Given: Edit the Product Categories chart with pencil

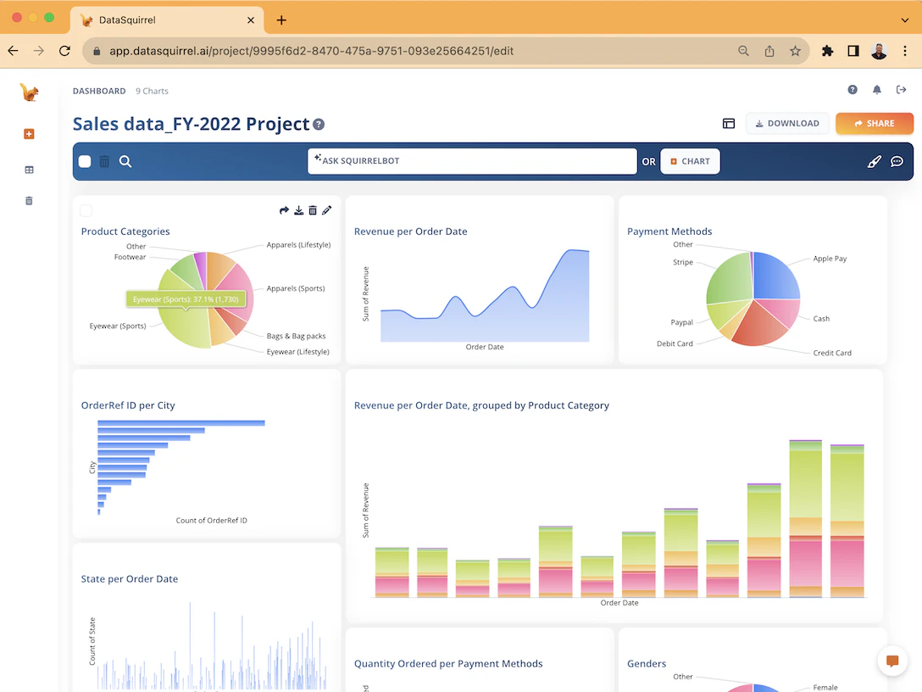Looking at the screenshot, I should (327, 210).
